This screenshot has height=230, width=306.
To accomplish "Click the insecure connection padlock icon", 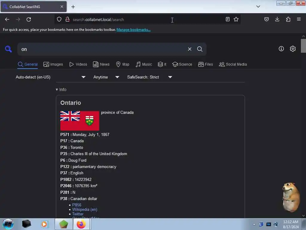I will [x=68, y=19].
